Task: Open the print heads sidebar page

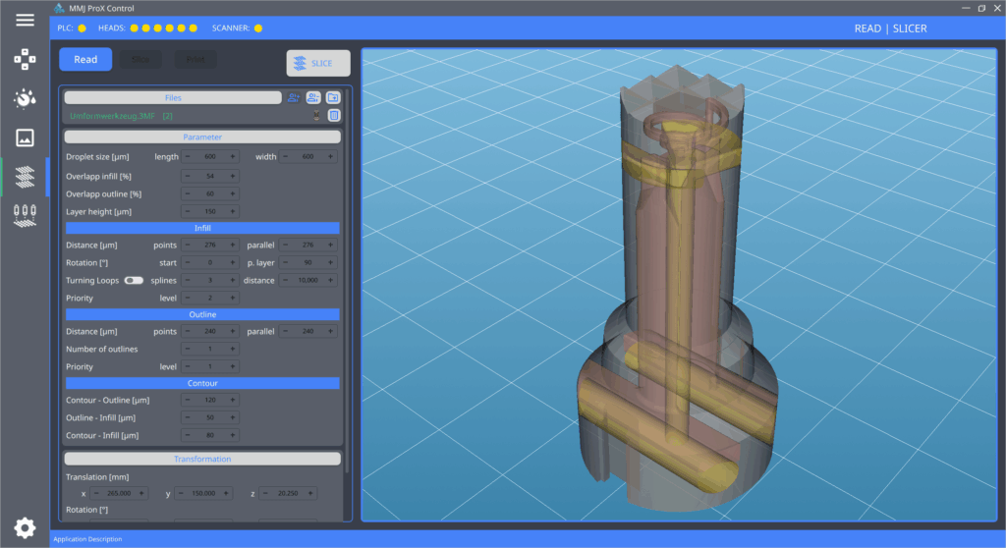Action: [x=25, y=215]
